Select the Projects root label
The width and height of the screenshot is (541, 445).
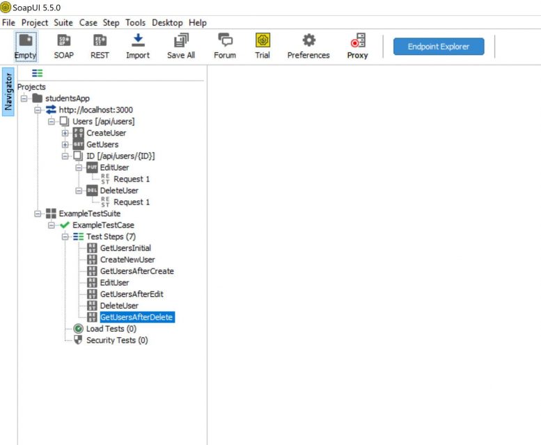pos(31,87)
